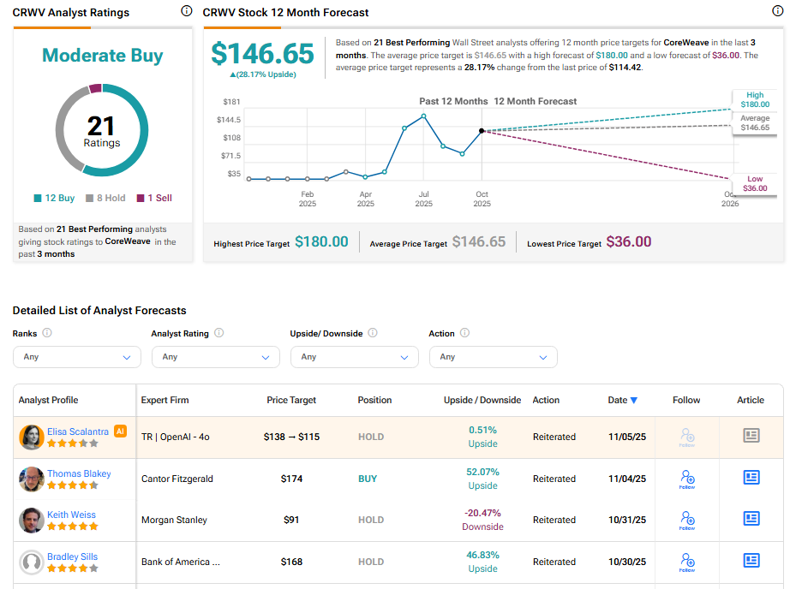Expand the Analyst Rating dropdown

click(x=215, y=357)
